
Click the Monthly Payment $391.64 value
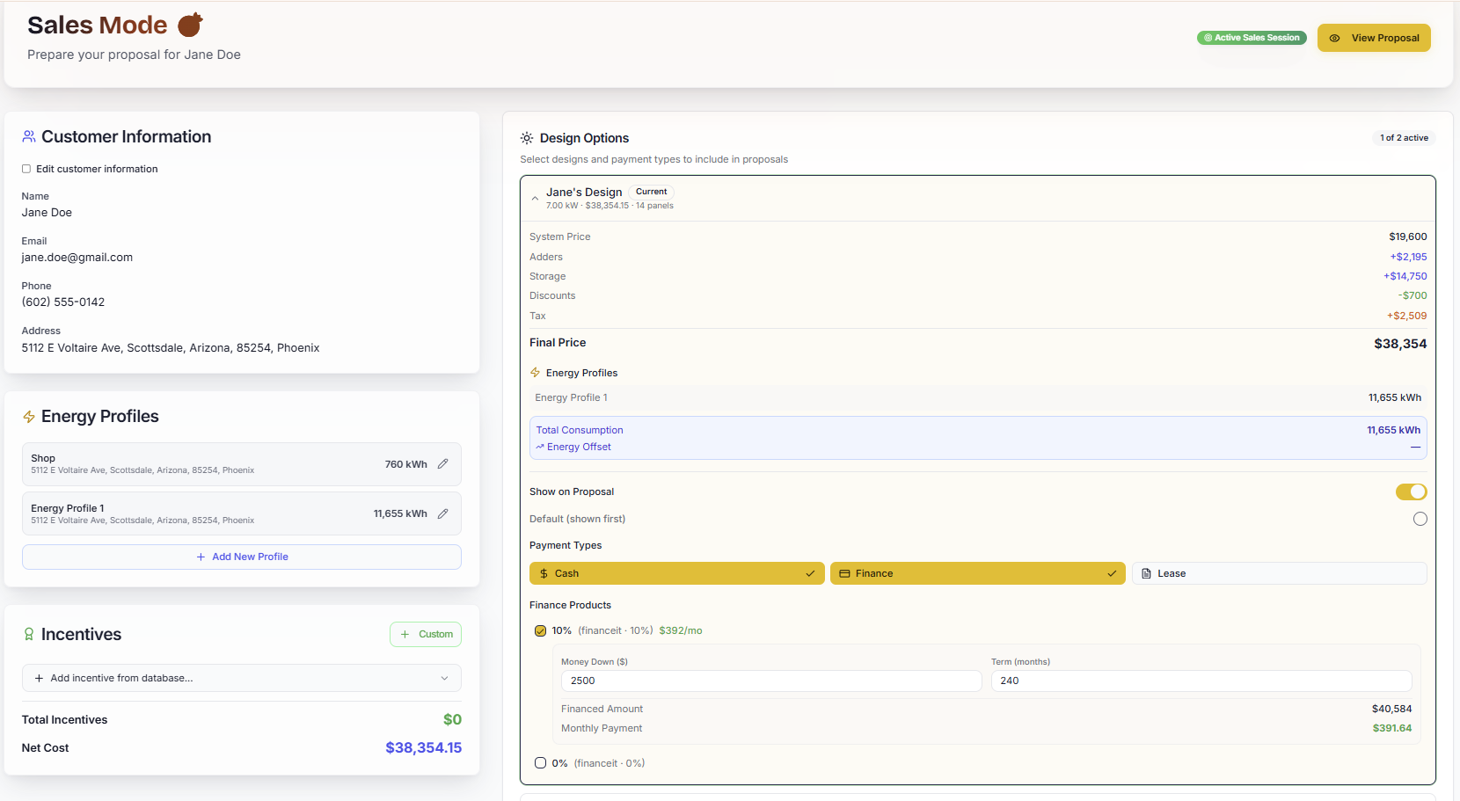[x=1392, y=728]
